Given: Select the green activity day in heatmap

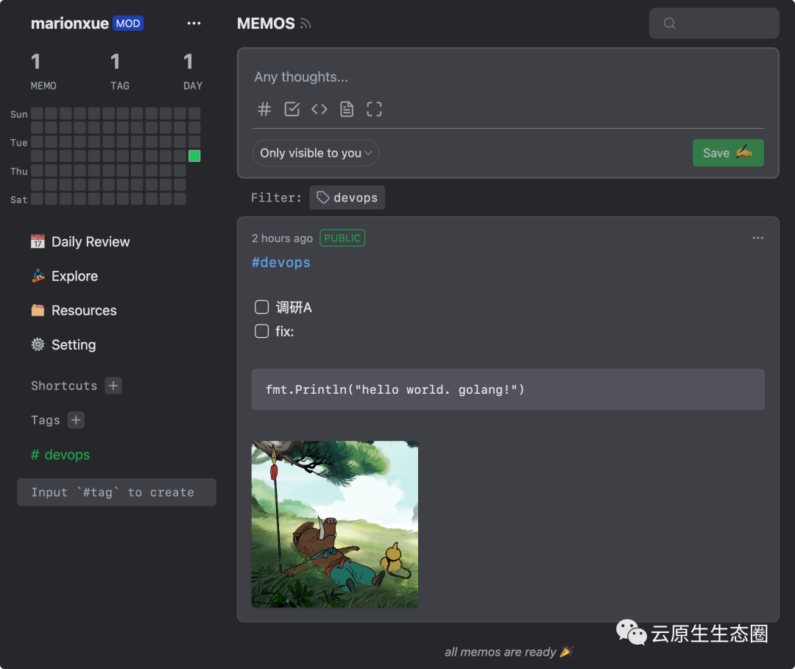Looking at the screenshot, I should 194,155.
